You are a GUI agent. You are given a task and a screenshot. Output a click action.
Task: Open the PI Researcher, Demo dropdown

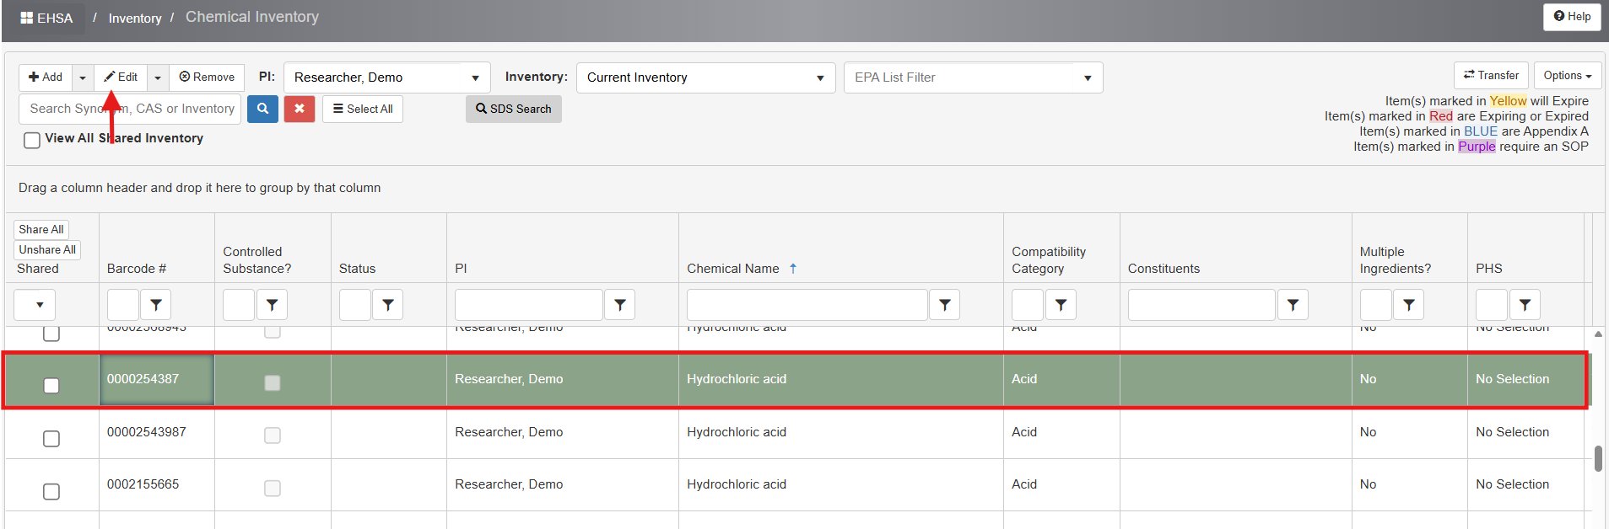coord(386,77)
